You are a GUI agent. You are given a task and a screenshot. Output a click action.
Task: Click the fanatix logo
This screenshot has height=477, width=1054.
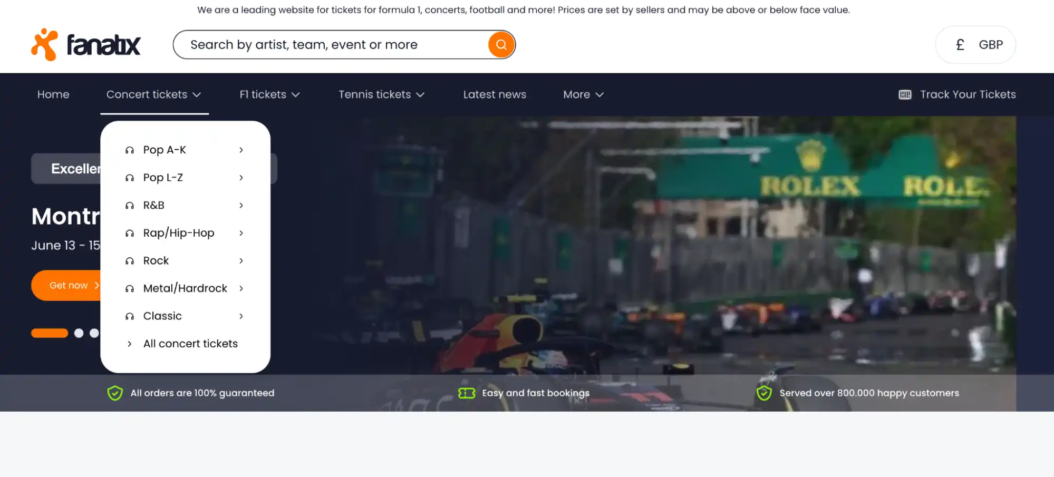point(86,44)
